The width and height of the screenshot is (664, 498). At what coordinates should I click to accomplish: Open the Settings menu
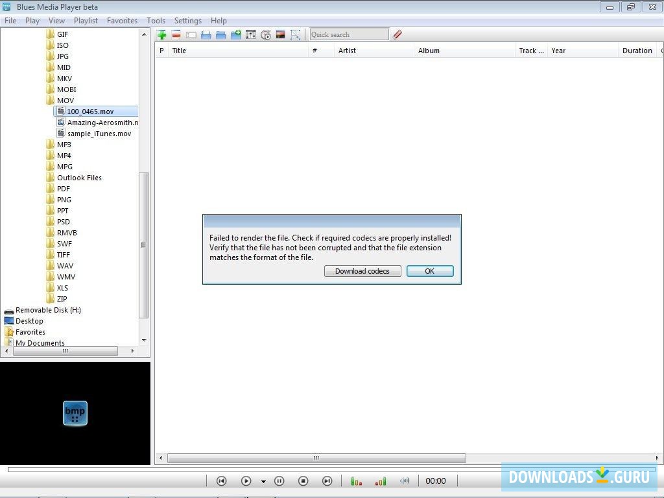[187, 20]
